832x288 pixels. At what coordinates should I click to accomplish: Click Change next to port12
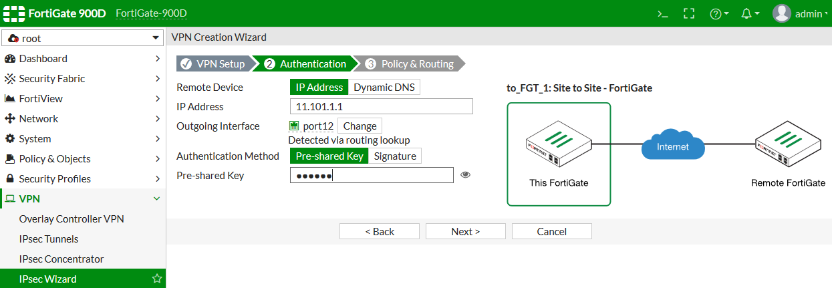pyautogui.click(x=360, y=126)
